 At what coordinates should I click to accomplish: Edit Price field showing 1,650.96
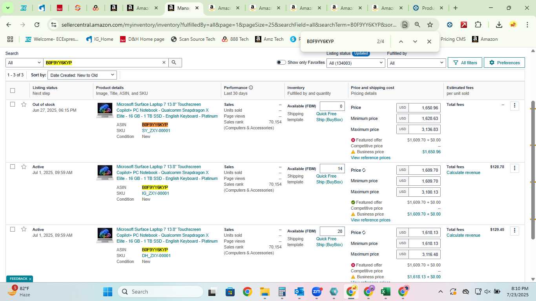tap(424, 107)
